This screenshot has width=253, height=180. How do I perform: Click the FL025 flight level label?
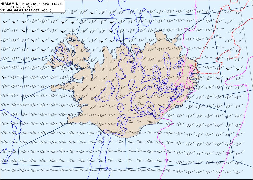(x=57, y=4)
